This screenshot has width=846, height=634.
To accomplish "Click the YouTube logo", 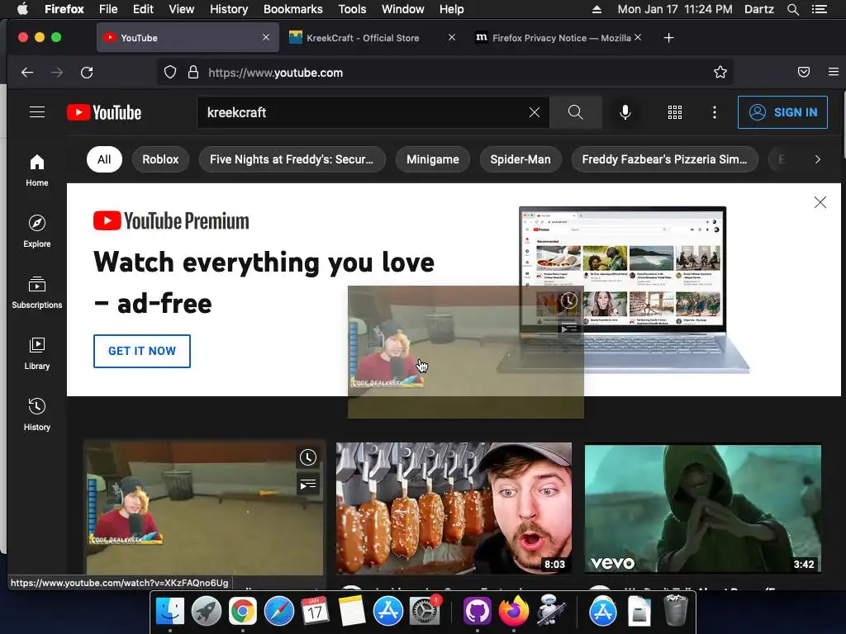I will click(x=104, y=112).
